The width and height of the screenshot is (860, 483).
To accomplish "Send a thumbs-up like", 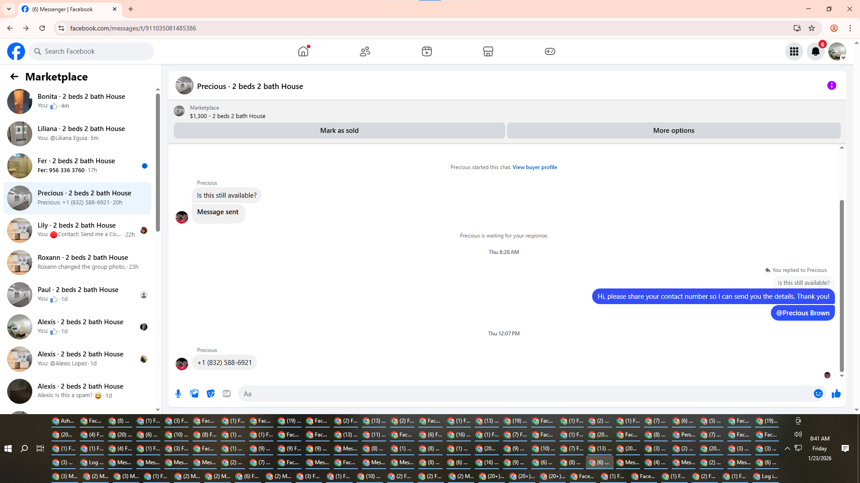I will (836, 394).
